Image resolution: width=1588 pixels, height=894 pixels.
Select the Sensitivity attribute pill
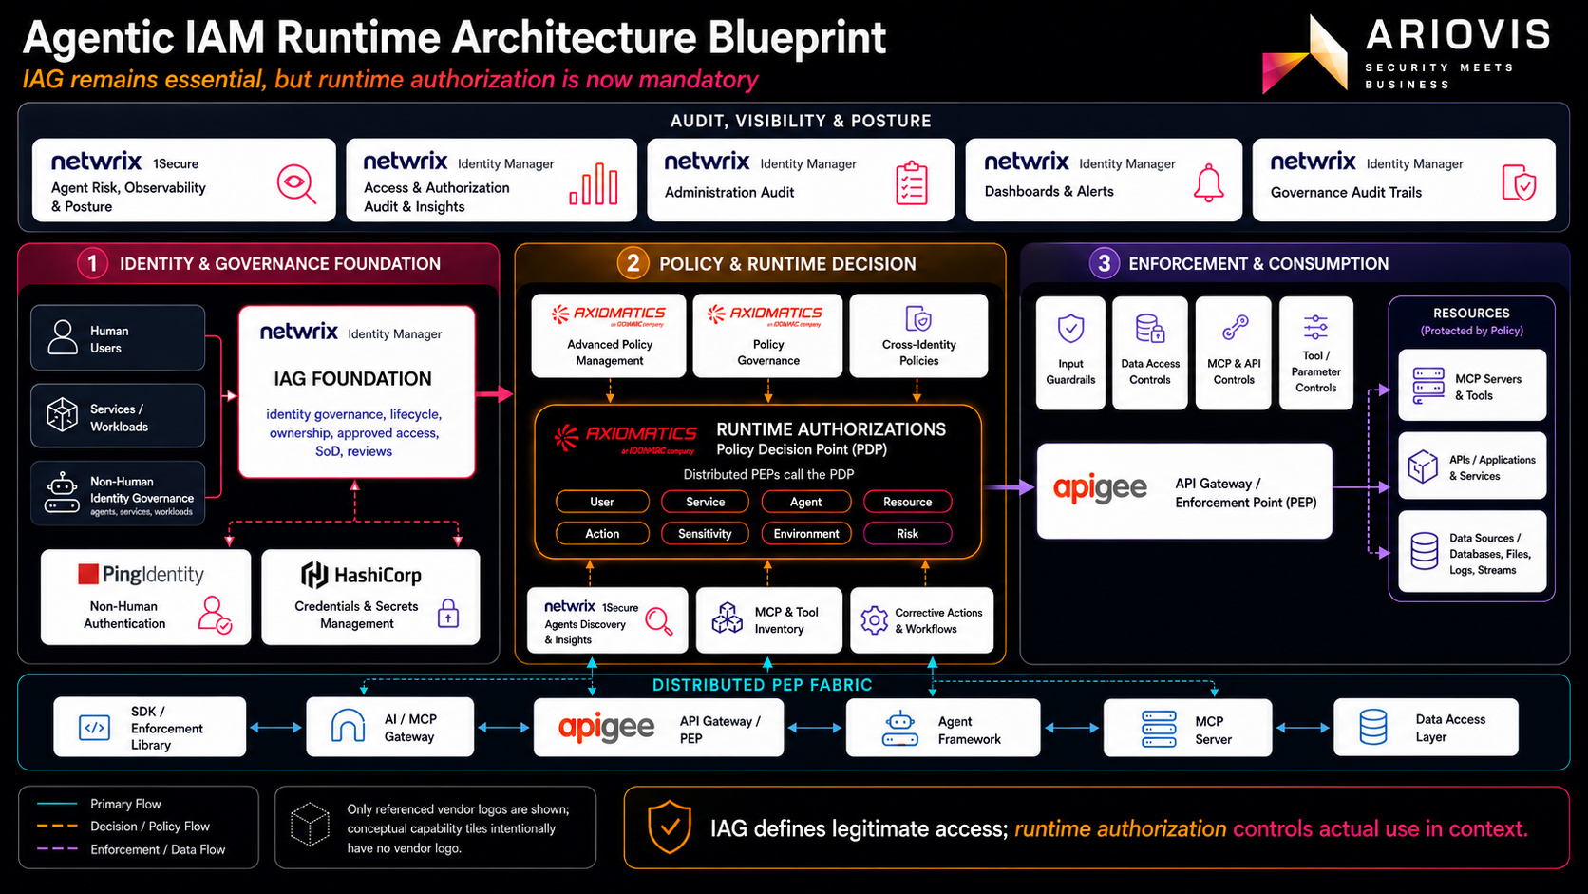tap(705, 534)
